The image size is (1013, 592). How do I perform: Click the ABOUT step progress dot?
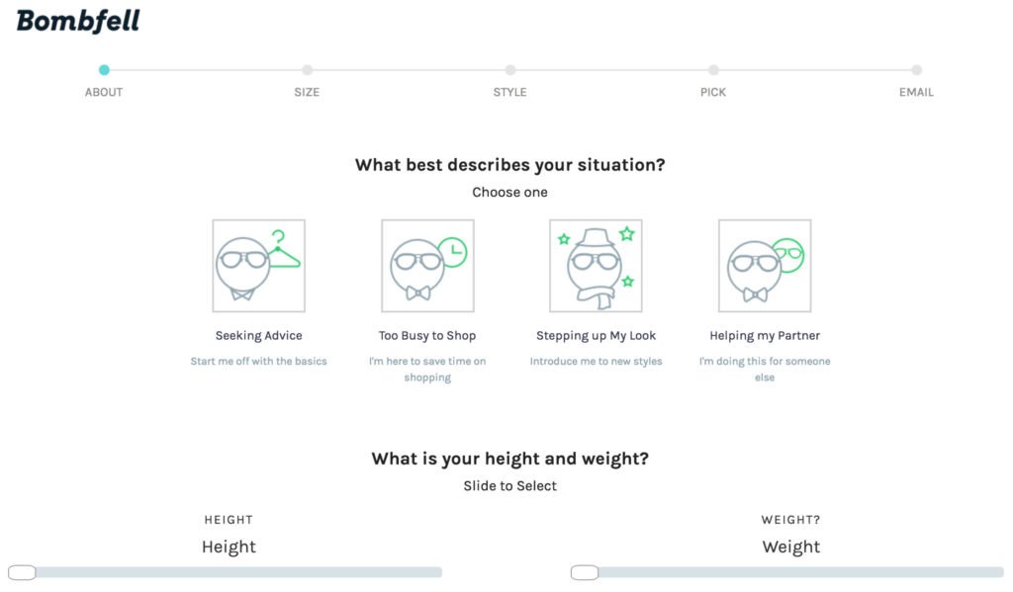[x=104, y=70]
